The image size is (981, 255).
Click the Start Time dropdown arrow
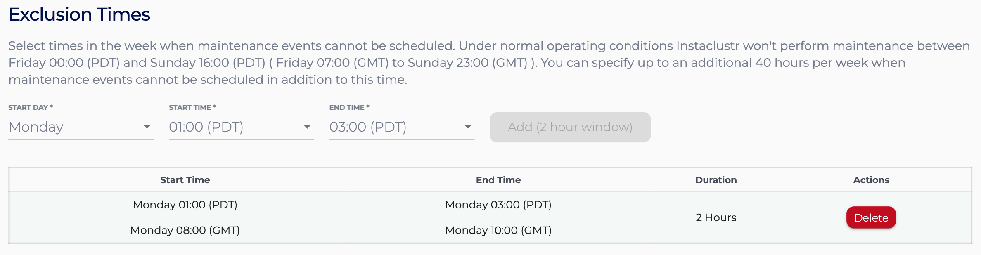307,127
